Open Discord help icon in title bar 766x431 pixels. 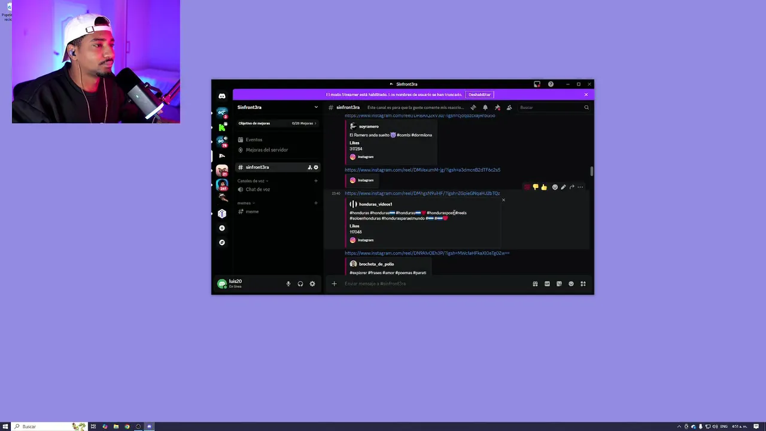(x=551, y=84)
